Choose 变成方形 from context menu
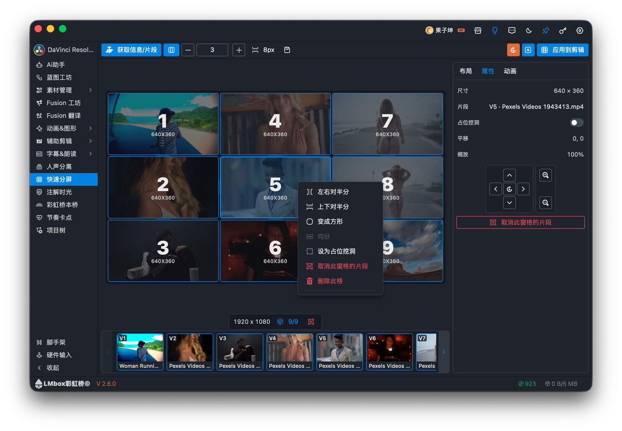This screenshot has width=622, height=431. [x=340, y=222]
